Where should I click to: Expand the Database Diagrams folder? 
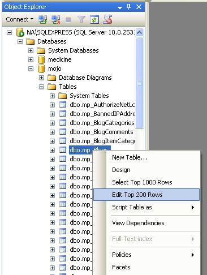(x=41, y=78)
